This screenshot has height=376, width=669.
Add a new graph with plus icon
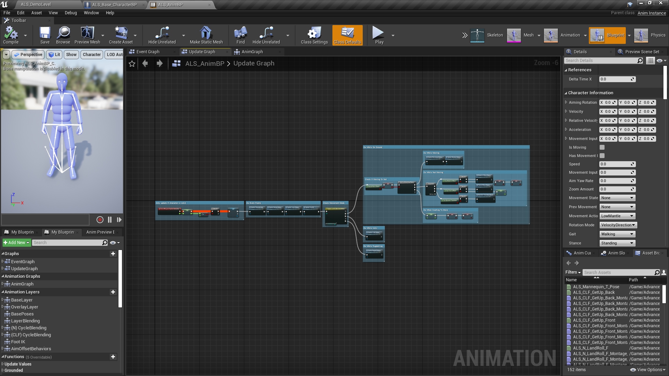click(113, 253)
